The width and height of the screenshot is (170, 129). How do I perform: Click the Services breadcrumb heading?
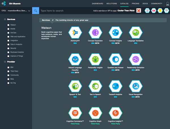coord(46,20)
